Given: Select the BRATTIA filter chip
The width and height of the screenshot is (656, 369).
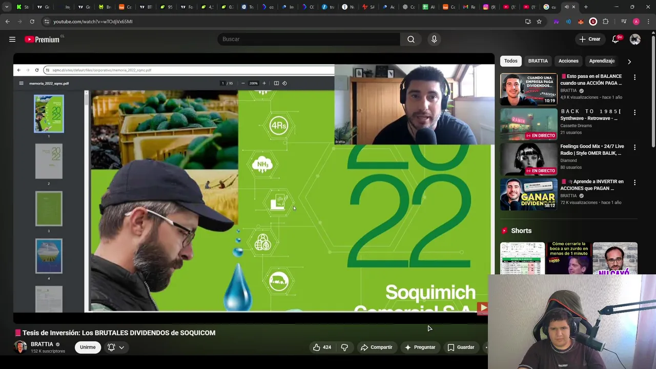Looking at the screenshot, I should click(x=538, y=61).
